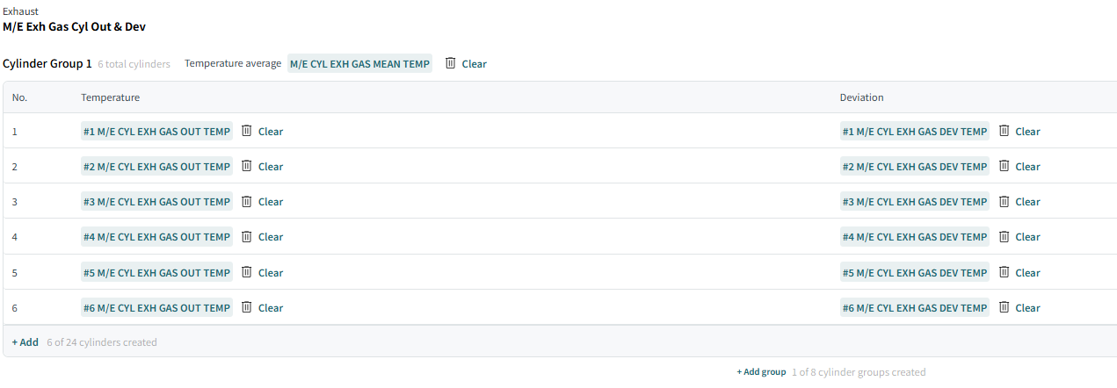
Task: Click trash icon next to #3 M/E CYL EXH GAS DEV TEMP
Action: point(1005,201)
